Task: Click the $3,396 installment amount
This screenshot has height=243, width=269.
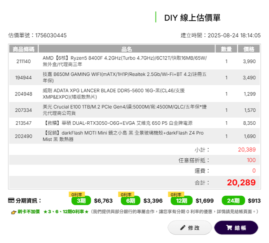Action: pos(153,200)
